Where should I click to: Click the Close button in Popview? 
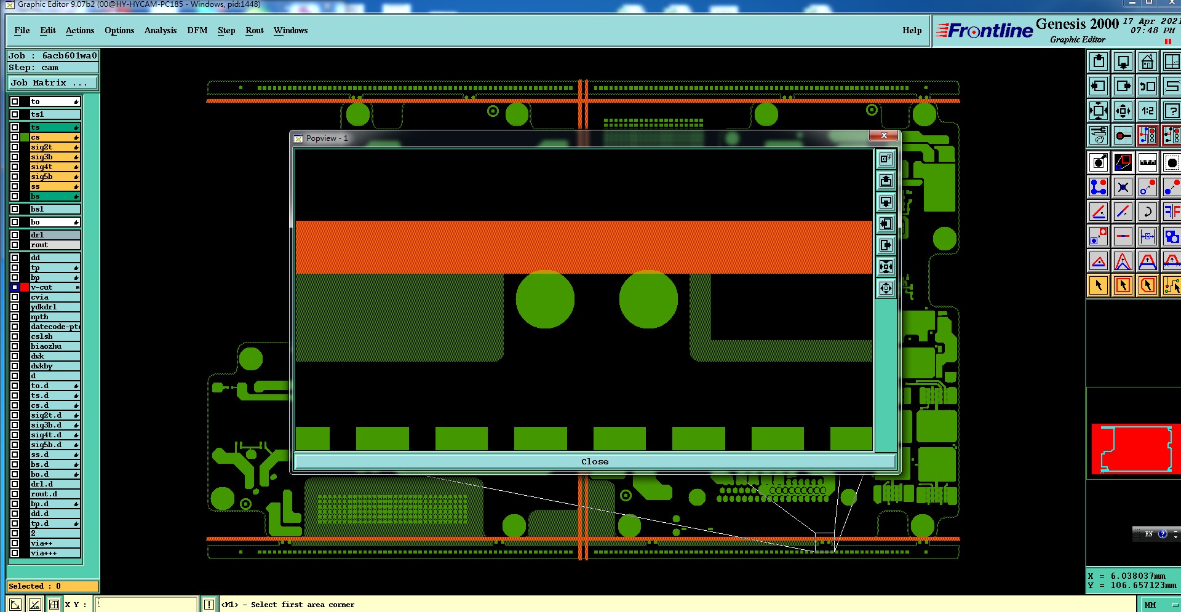tap(595, 461)
